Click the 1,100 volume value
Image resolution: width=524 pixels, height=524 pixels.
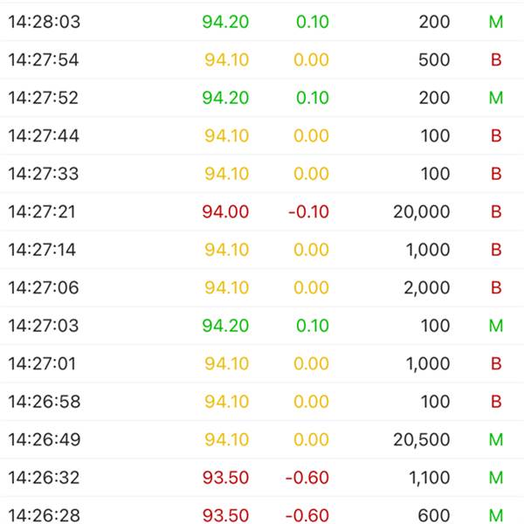[x=428, y=478]
